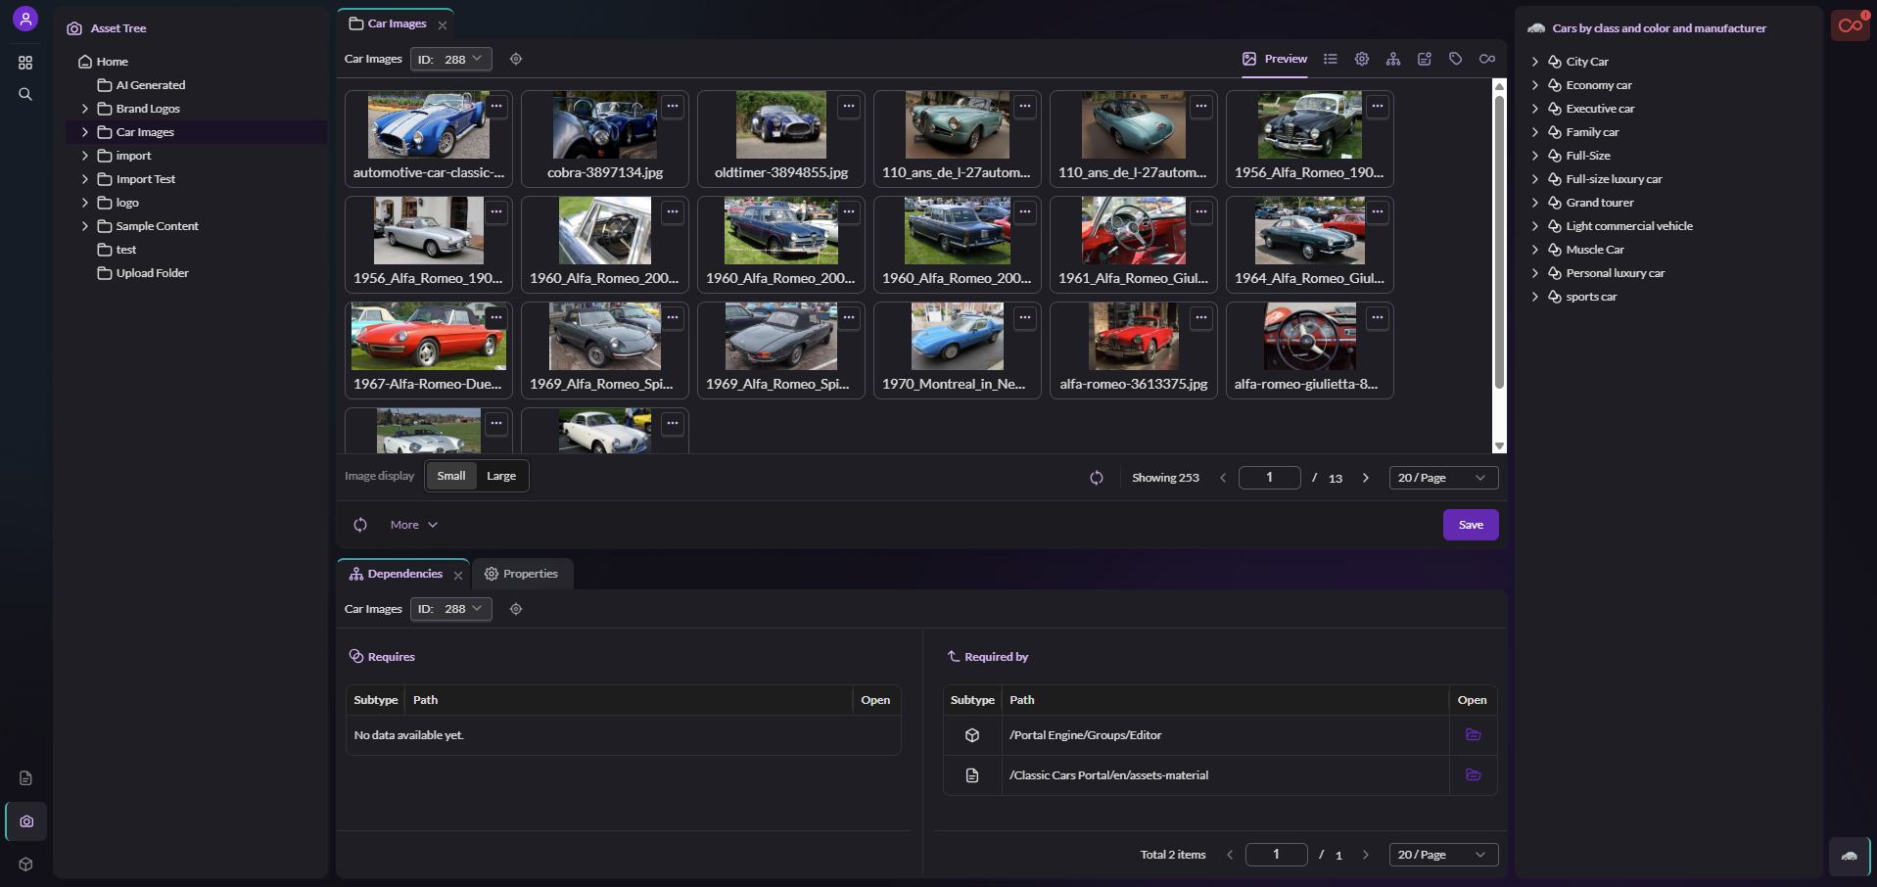Screen dimensions: 1877x887
Task: Open cobra-3897134.jpg thumbnail
Action: pos(605,139)
